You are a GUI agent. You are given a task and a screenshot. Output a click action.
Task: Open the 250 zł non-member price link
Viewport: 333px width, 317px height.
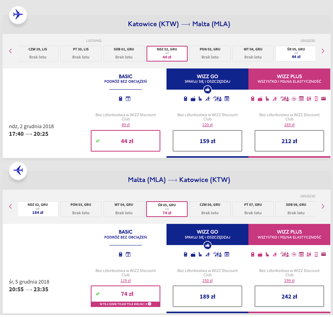[x=208, y=281]
